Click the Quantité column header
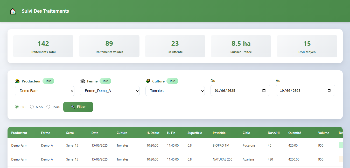350x168 pixels. 295,133
